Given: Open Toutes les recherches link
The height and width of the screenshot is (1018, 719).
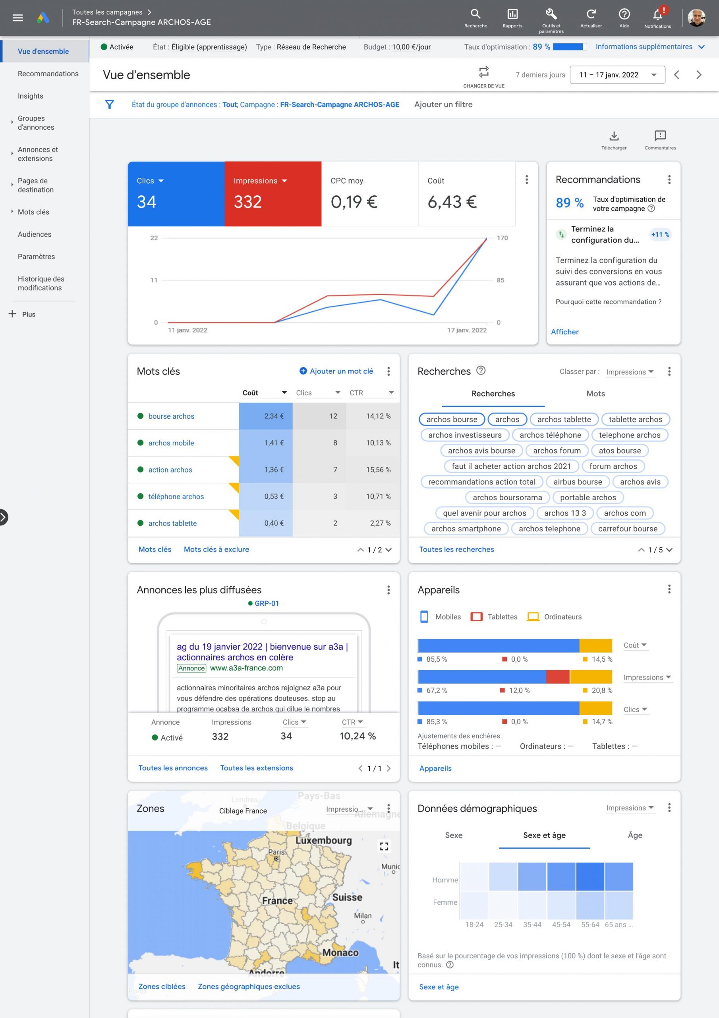Looking at the screenshot, I should [456, 549].
